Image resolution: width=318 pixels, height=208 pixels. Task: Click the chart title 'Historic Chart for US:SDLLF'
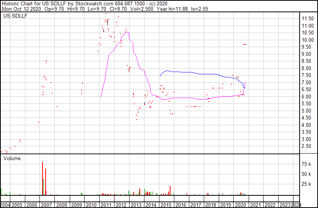click(x=34, y=3)
